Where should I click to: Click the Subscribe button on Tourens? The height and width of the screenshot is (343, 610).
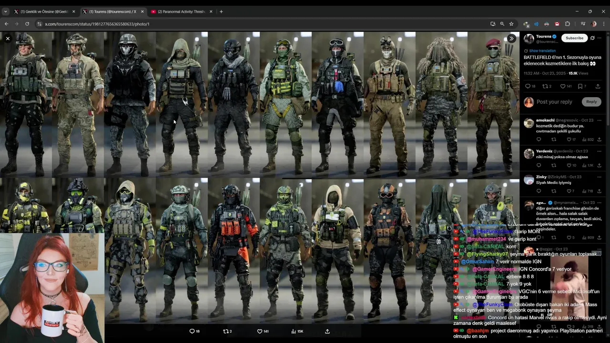coord(574,38)
